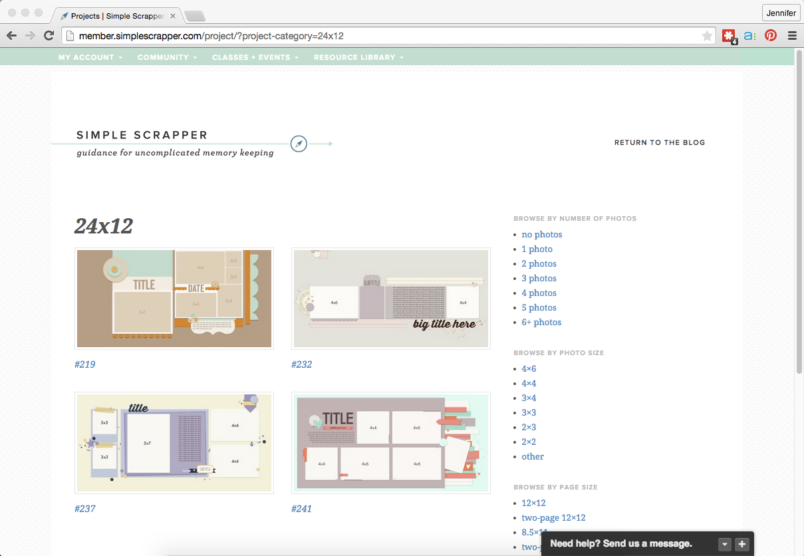Click the red puzzle extension icon
Image resolution: width=804 pixels, height=556 pixels.
coord(729,36)
